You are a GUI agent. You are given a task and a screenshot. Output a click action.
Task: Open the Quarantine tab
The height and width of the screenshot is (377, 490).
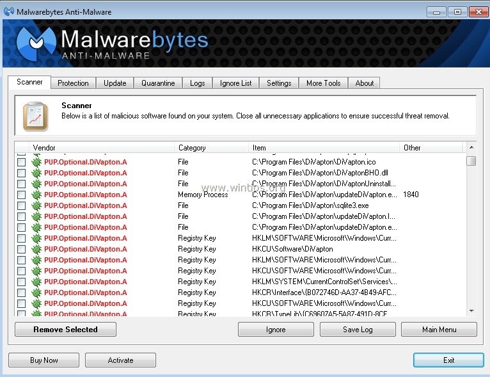click(x=158, y=83)
